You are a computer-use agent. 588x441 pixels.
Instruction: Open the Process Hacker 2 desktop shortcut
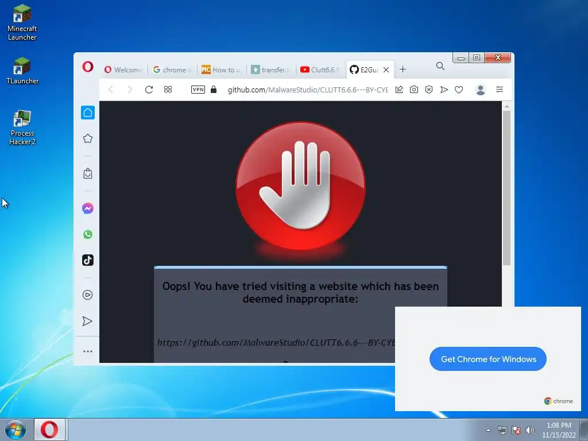(22, 127)
